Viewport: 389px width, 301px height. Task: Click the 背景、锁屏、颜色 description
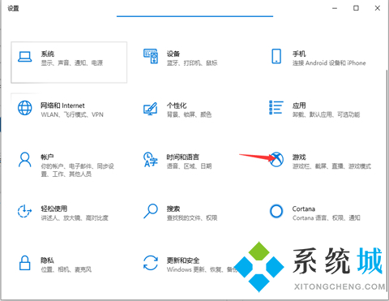point(189,114)
